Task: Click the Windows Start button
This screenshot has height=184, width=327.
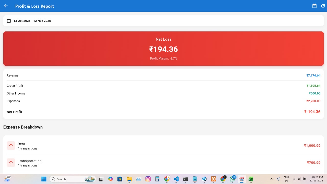Action: (44, 179)
